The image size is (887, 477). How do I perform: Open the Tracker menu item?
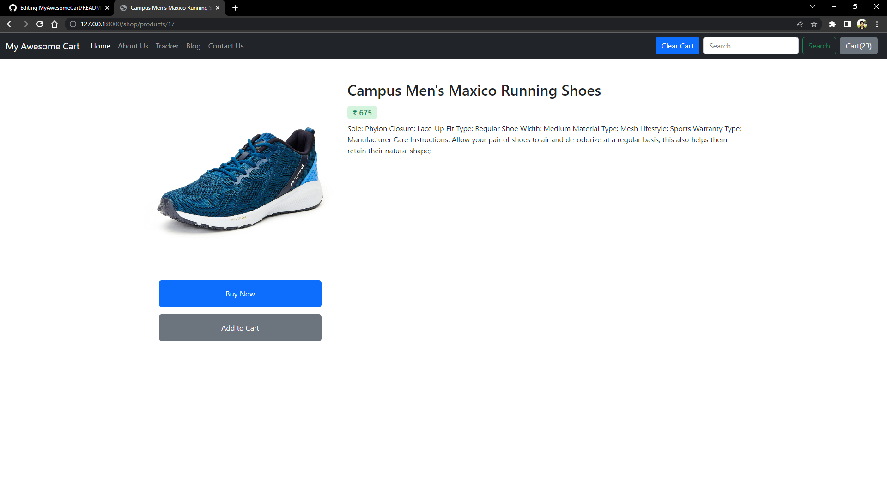167,46
